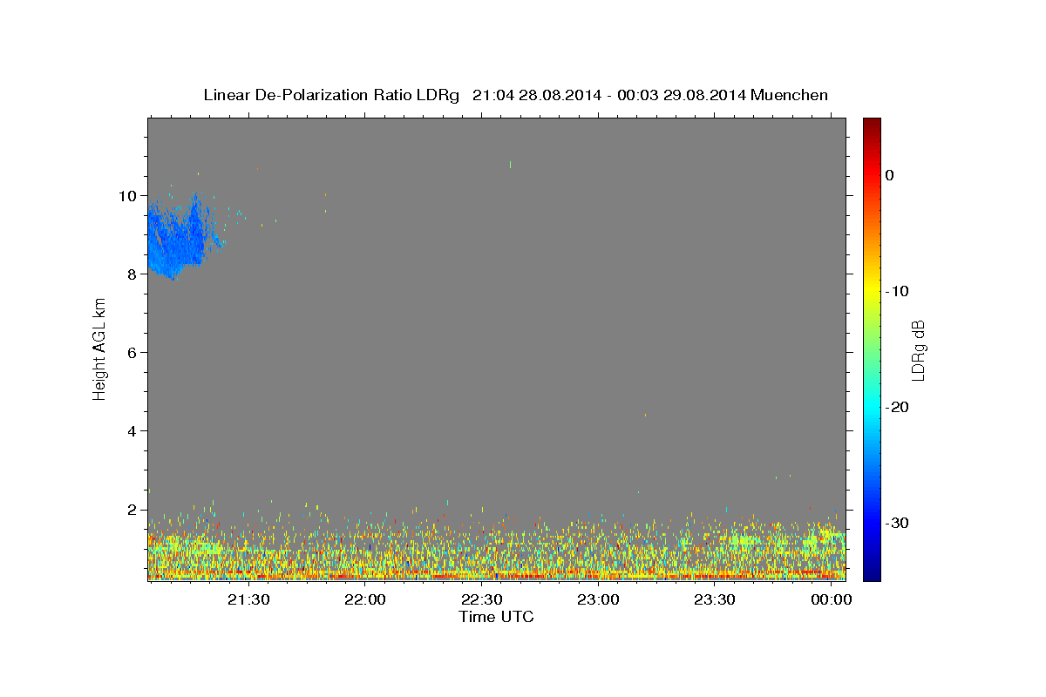Click the height tick label 4
Screen dimensions: 1046x697
point(131,430)
